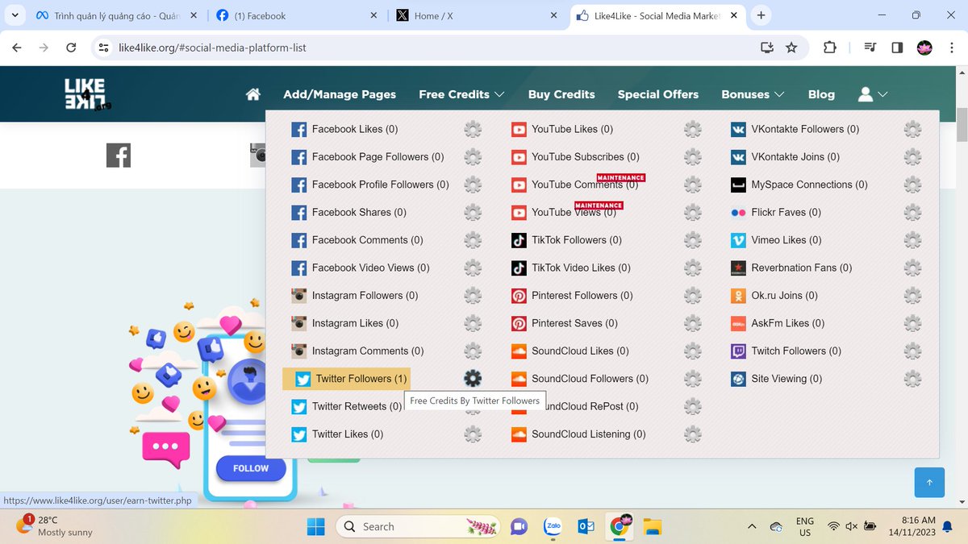This screenshot has height=544, width=968.
Task: Open the Chrome extensions puzzle icon
Action: [x=829, y=48]
